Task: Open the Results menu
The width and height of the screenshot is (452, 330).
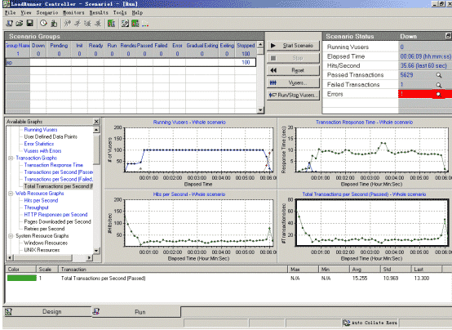Action: pos(99,12)
